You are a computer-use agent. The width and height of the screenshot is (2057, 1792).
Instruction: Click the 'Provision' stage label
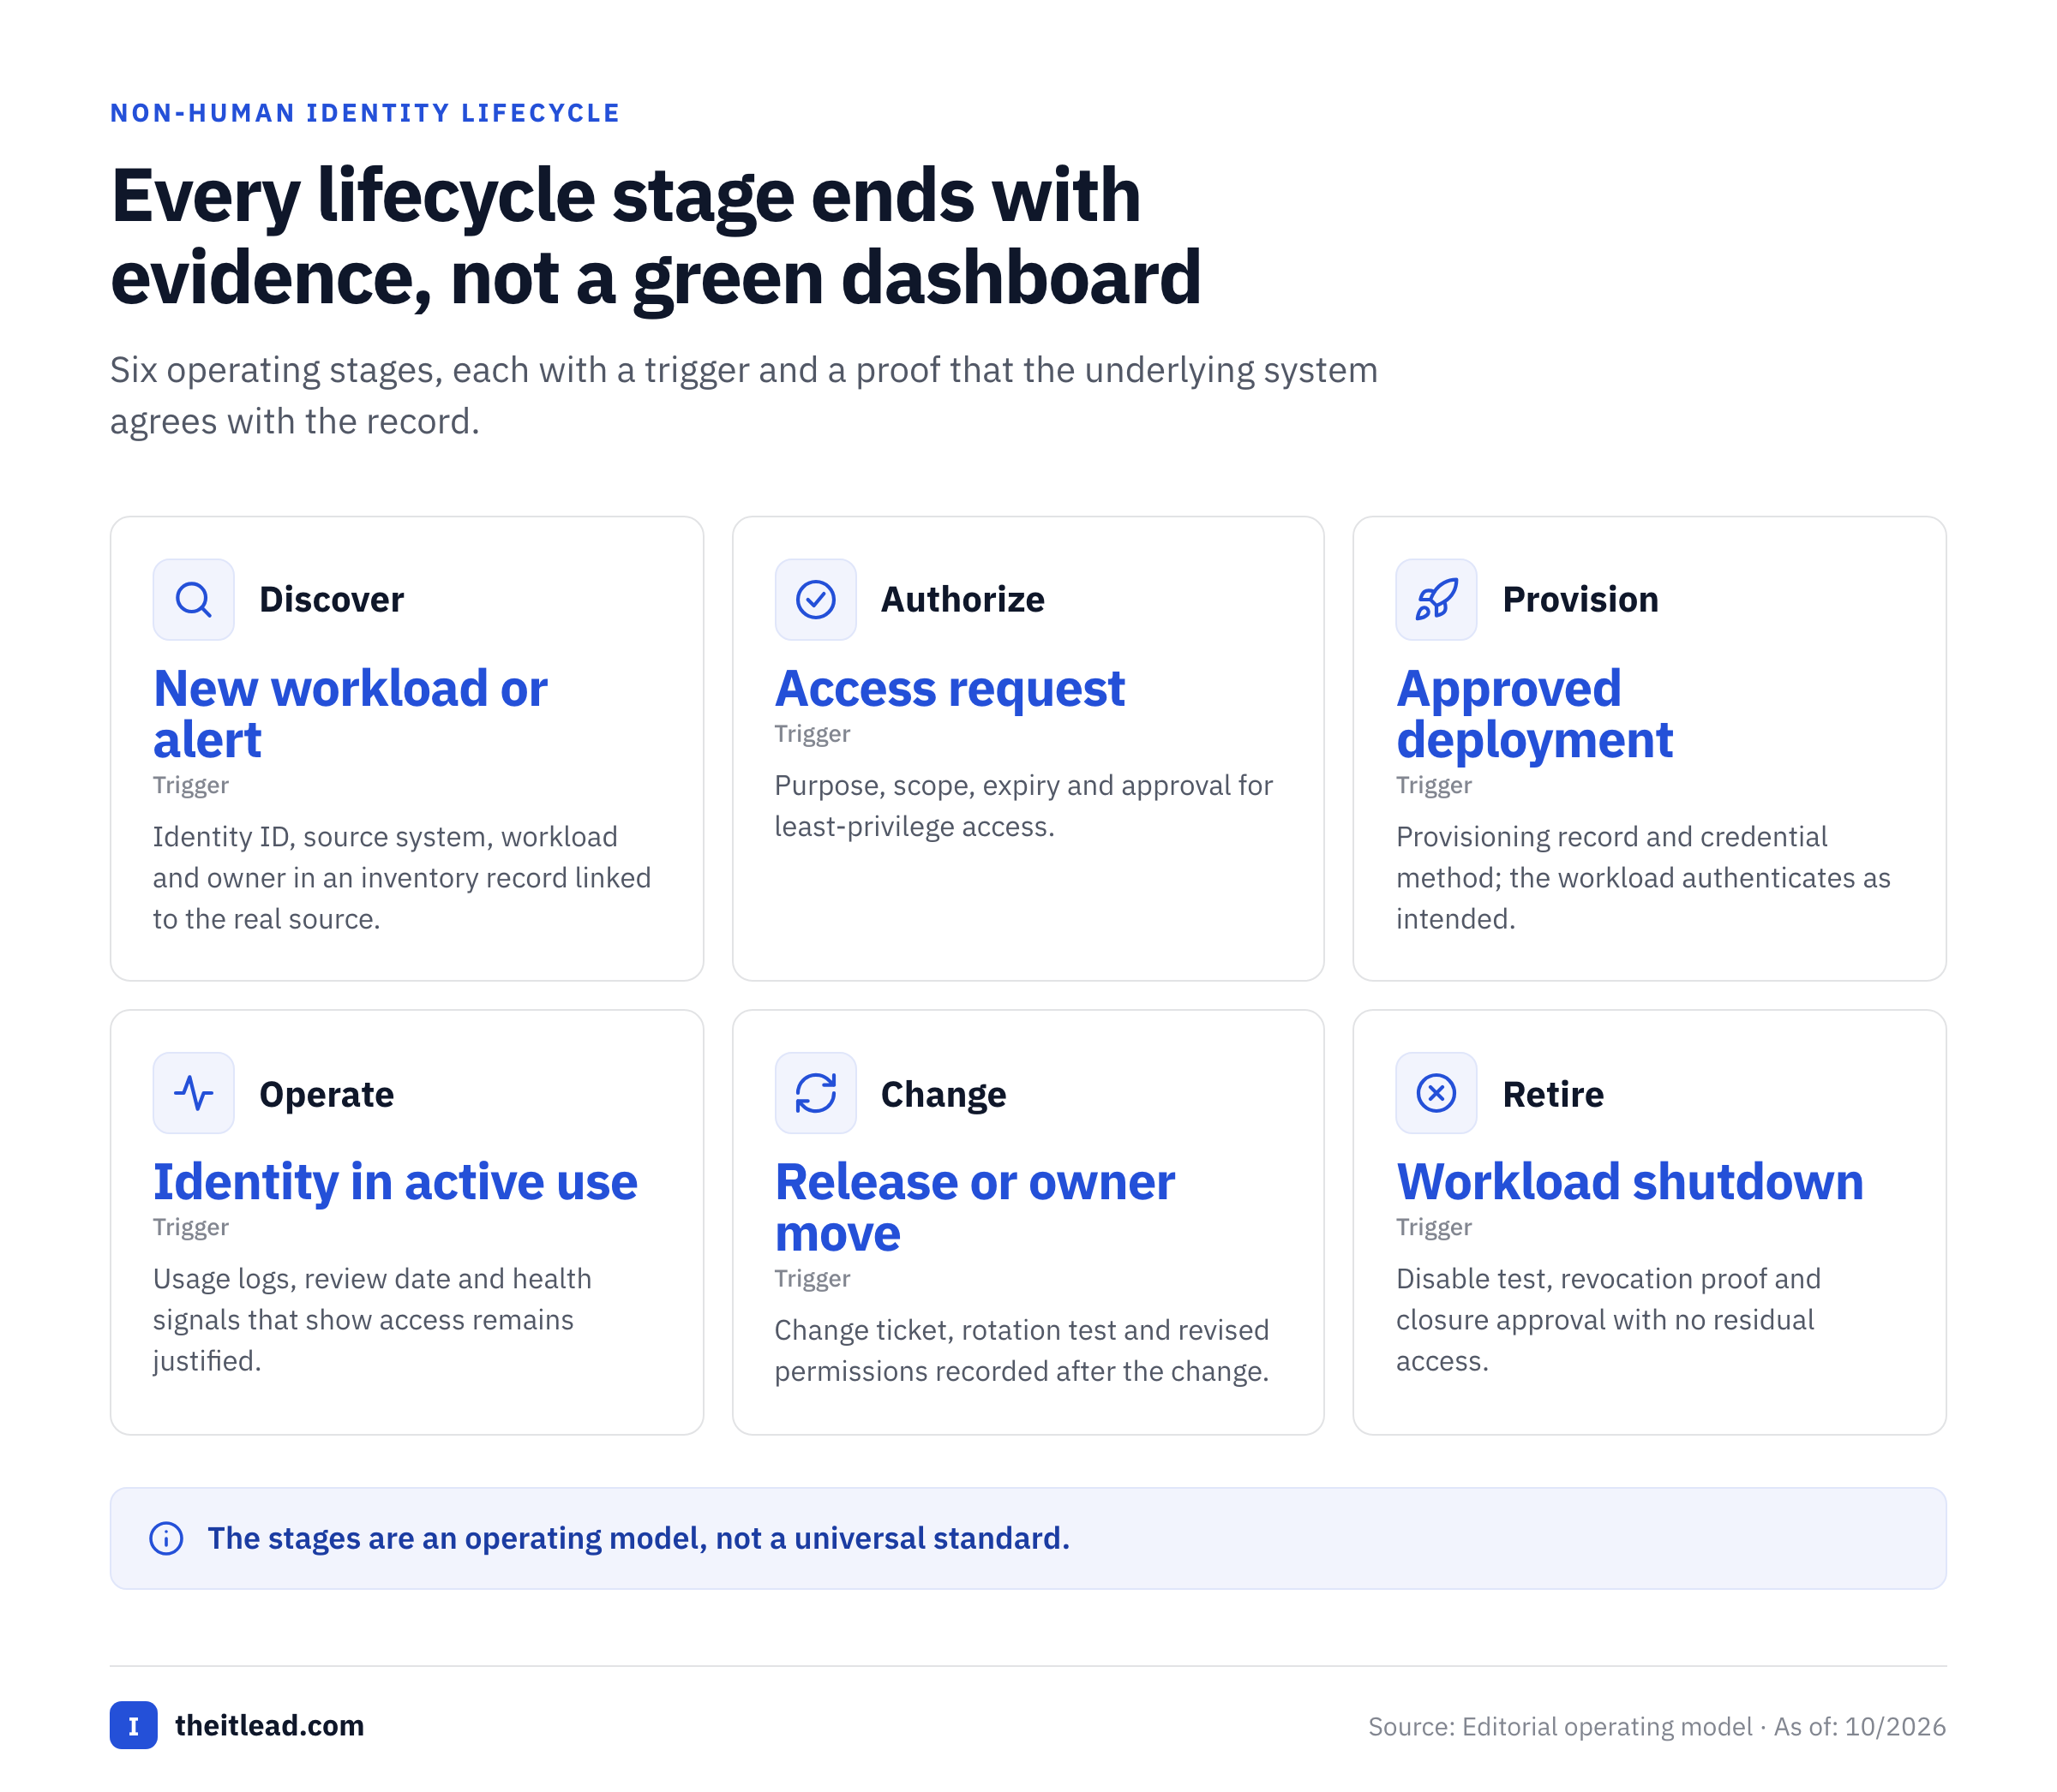pos(1580,599)
